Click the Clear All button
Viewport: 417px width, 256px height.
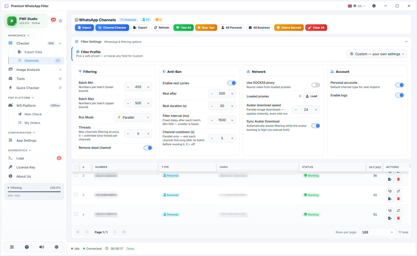316,28
